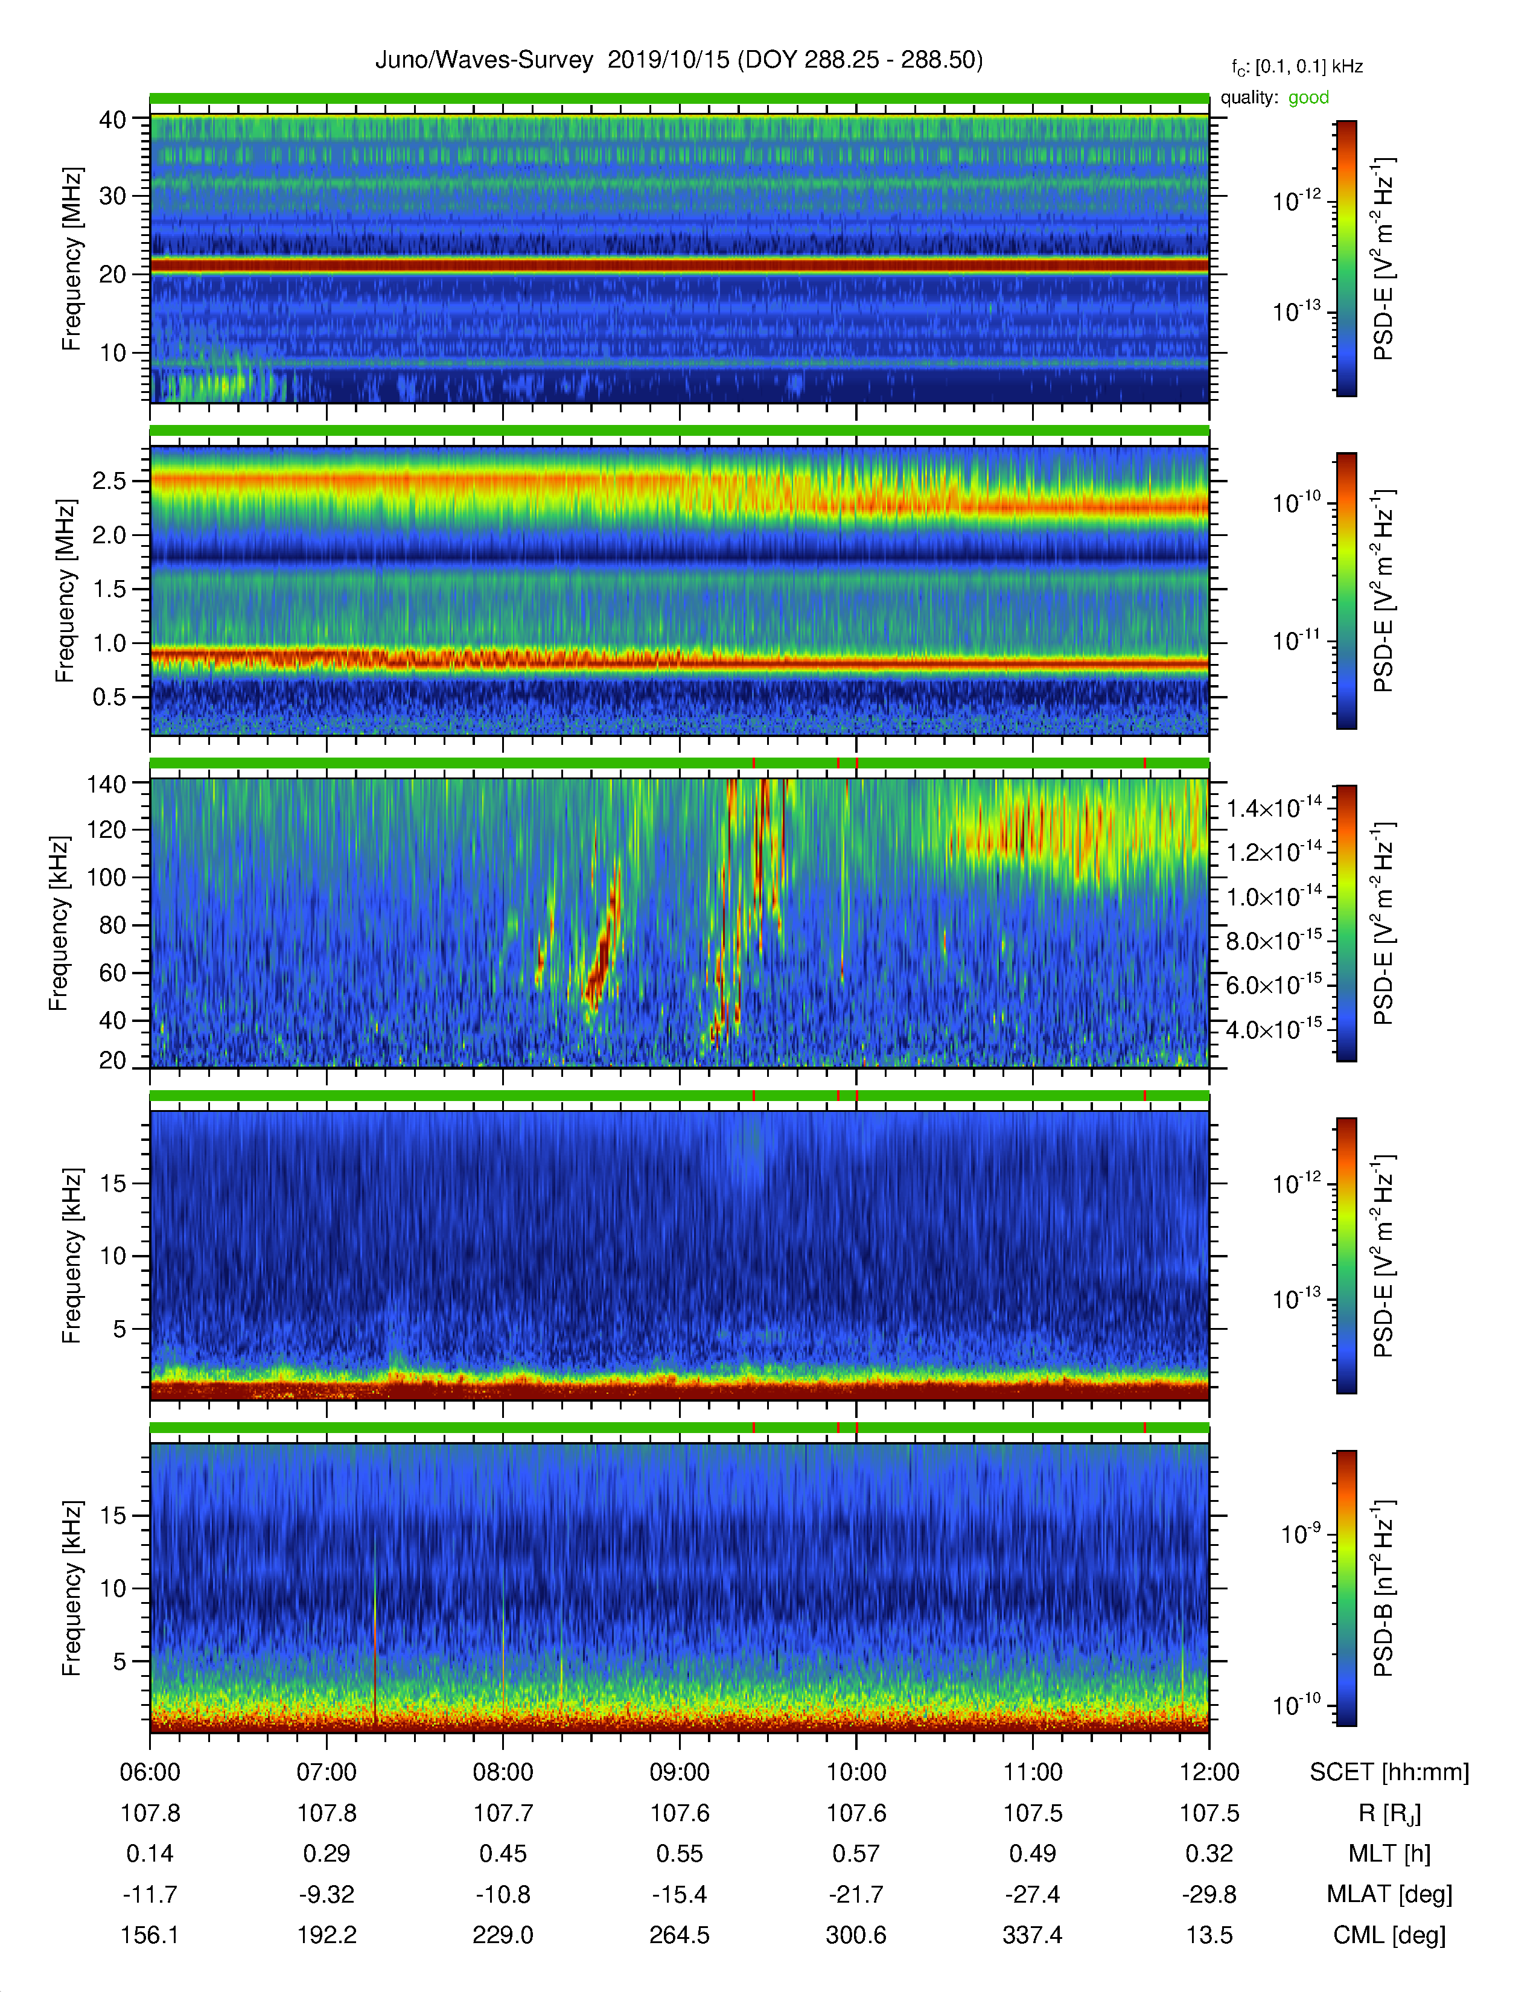Screen dimensions: 1539x1992
Task: Click the CML value 300.6
Action: click(855, 1935)
